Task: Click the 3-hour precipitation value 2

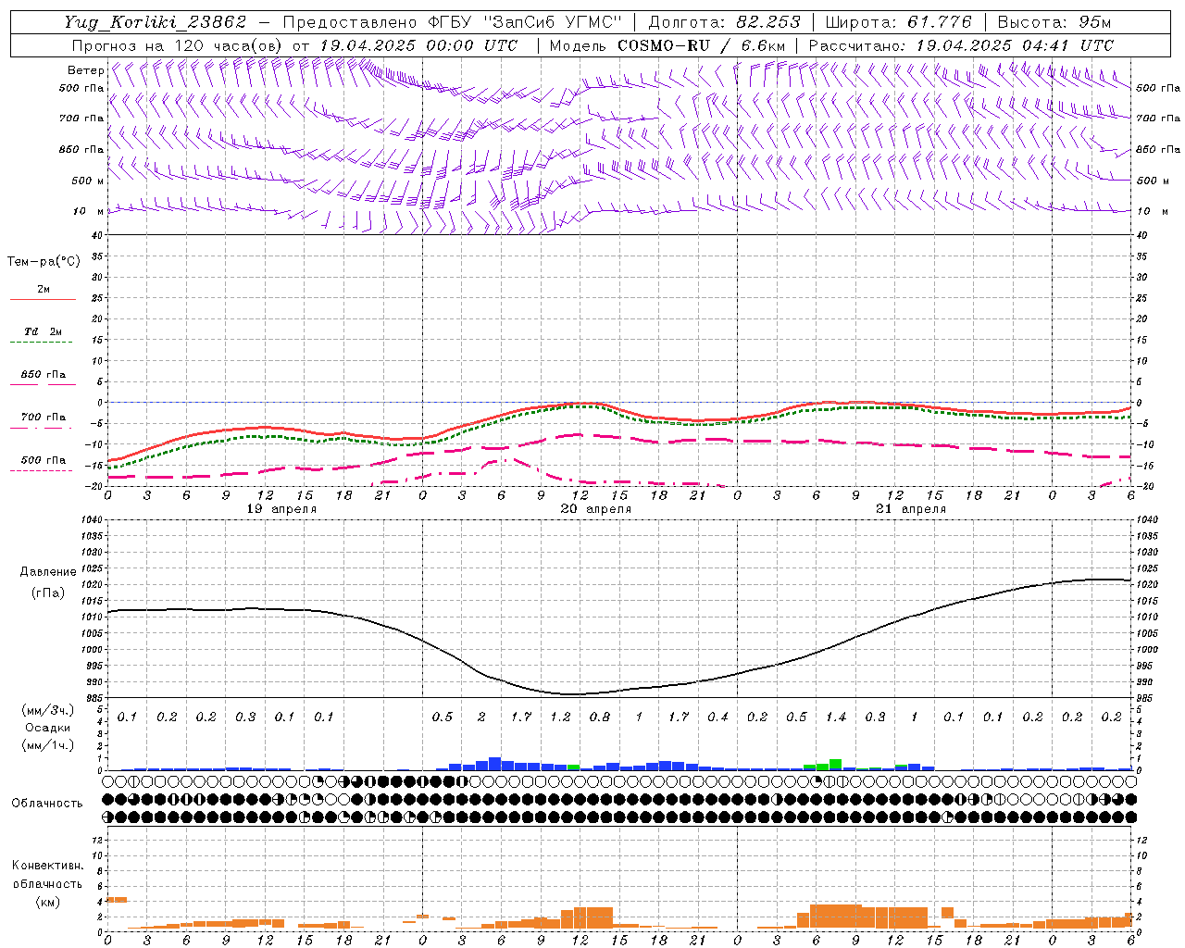Action: pos(481,717)
